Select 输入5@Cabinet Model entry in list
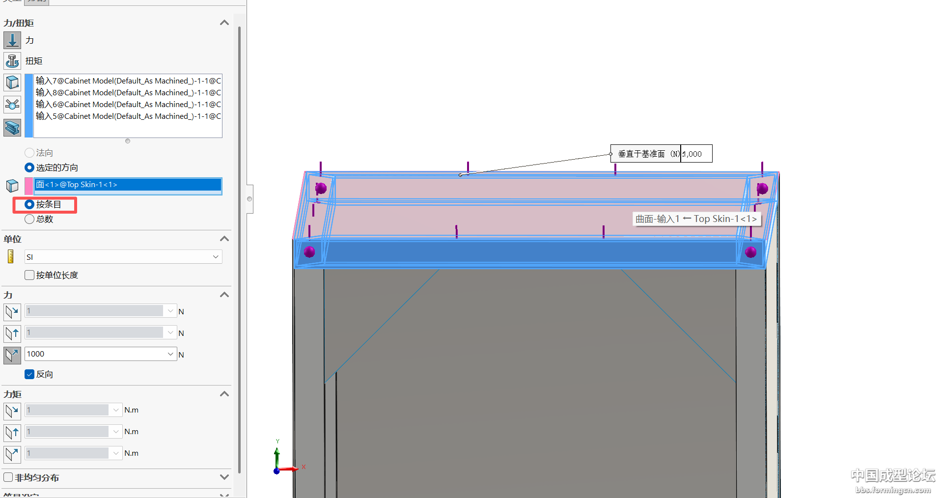This screenshot has height=498, width=940. (x=128, y=116)
